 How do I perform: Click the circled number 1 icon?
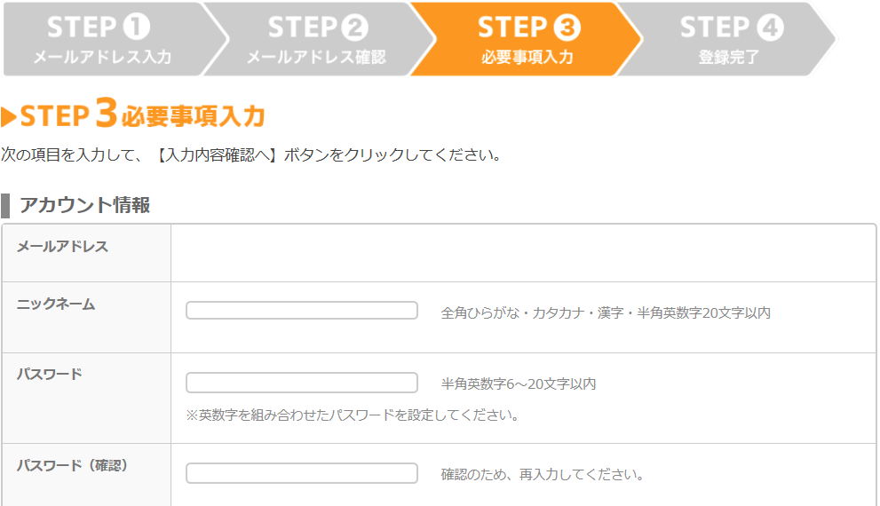click(x=137, y=27)
